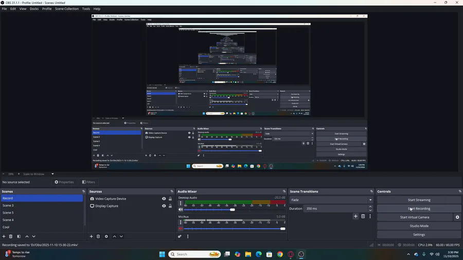Add a scene transition with plus icon
The height and width of the screenshot is (260, 463).
[355, 216]
